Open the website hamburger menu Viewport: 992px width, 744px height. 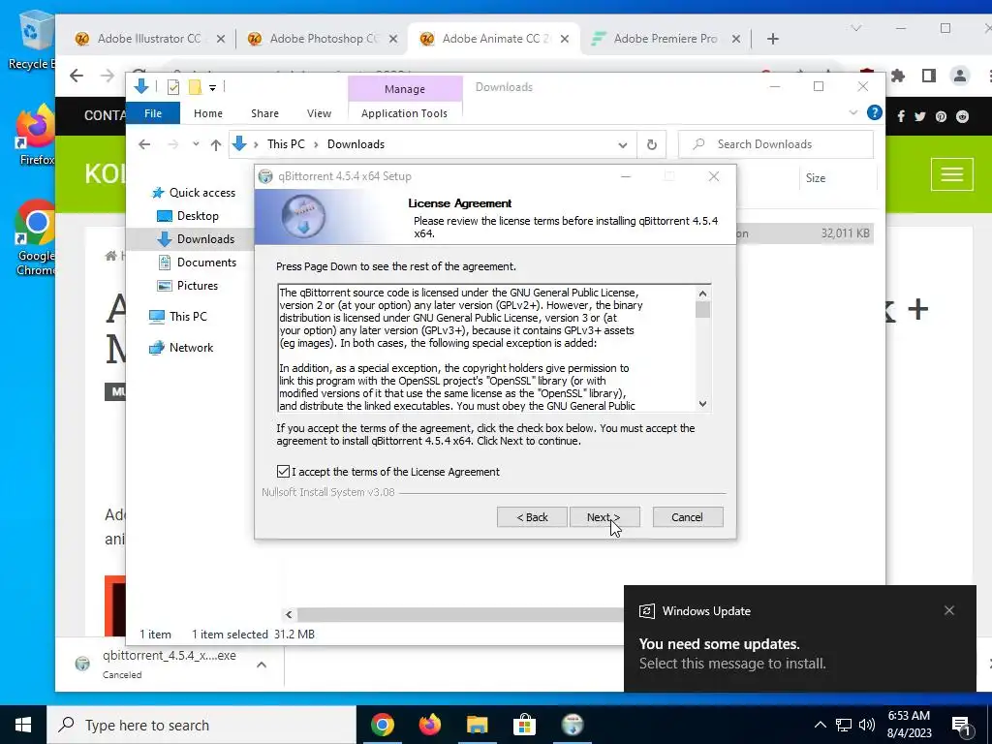(x=951, y=174)
